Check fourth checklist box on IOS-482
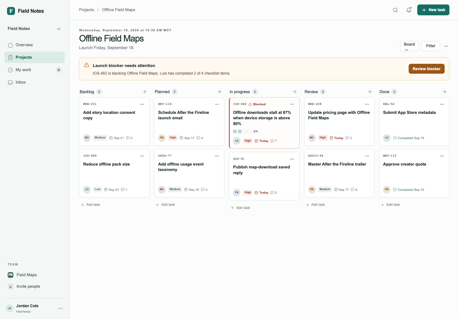459x319 pixels. tap(249, 131)
